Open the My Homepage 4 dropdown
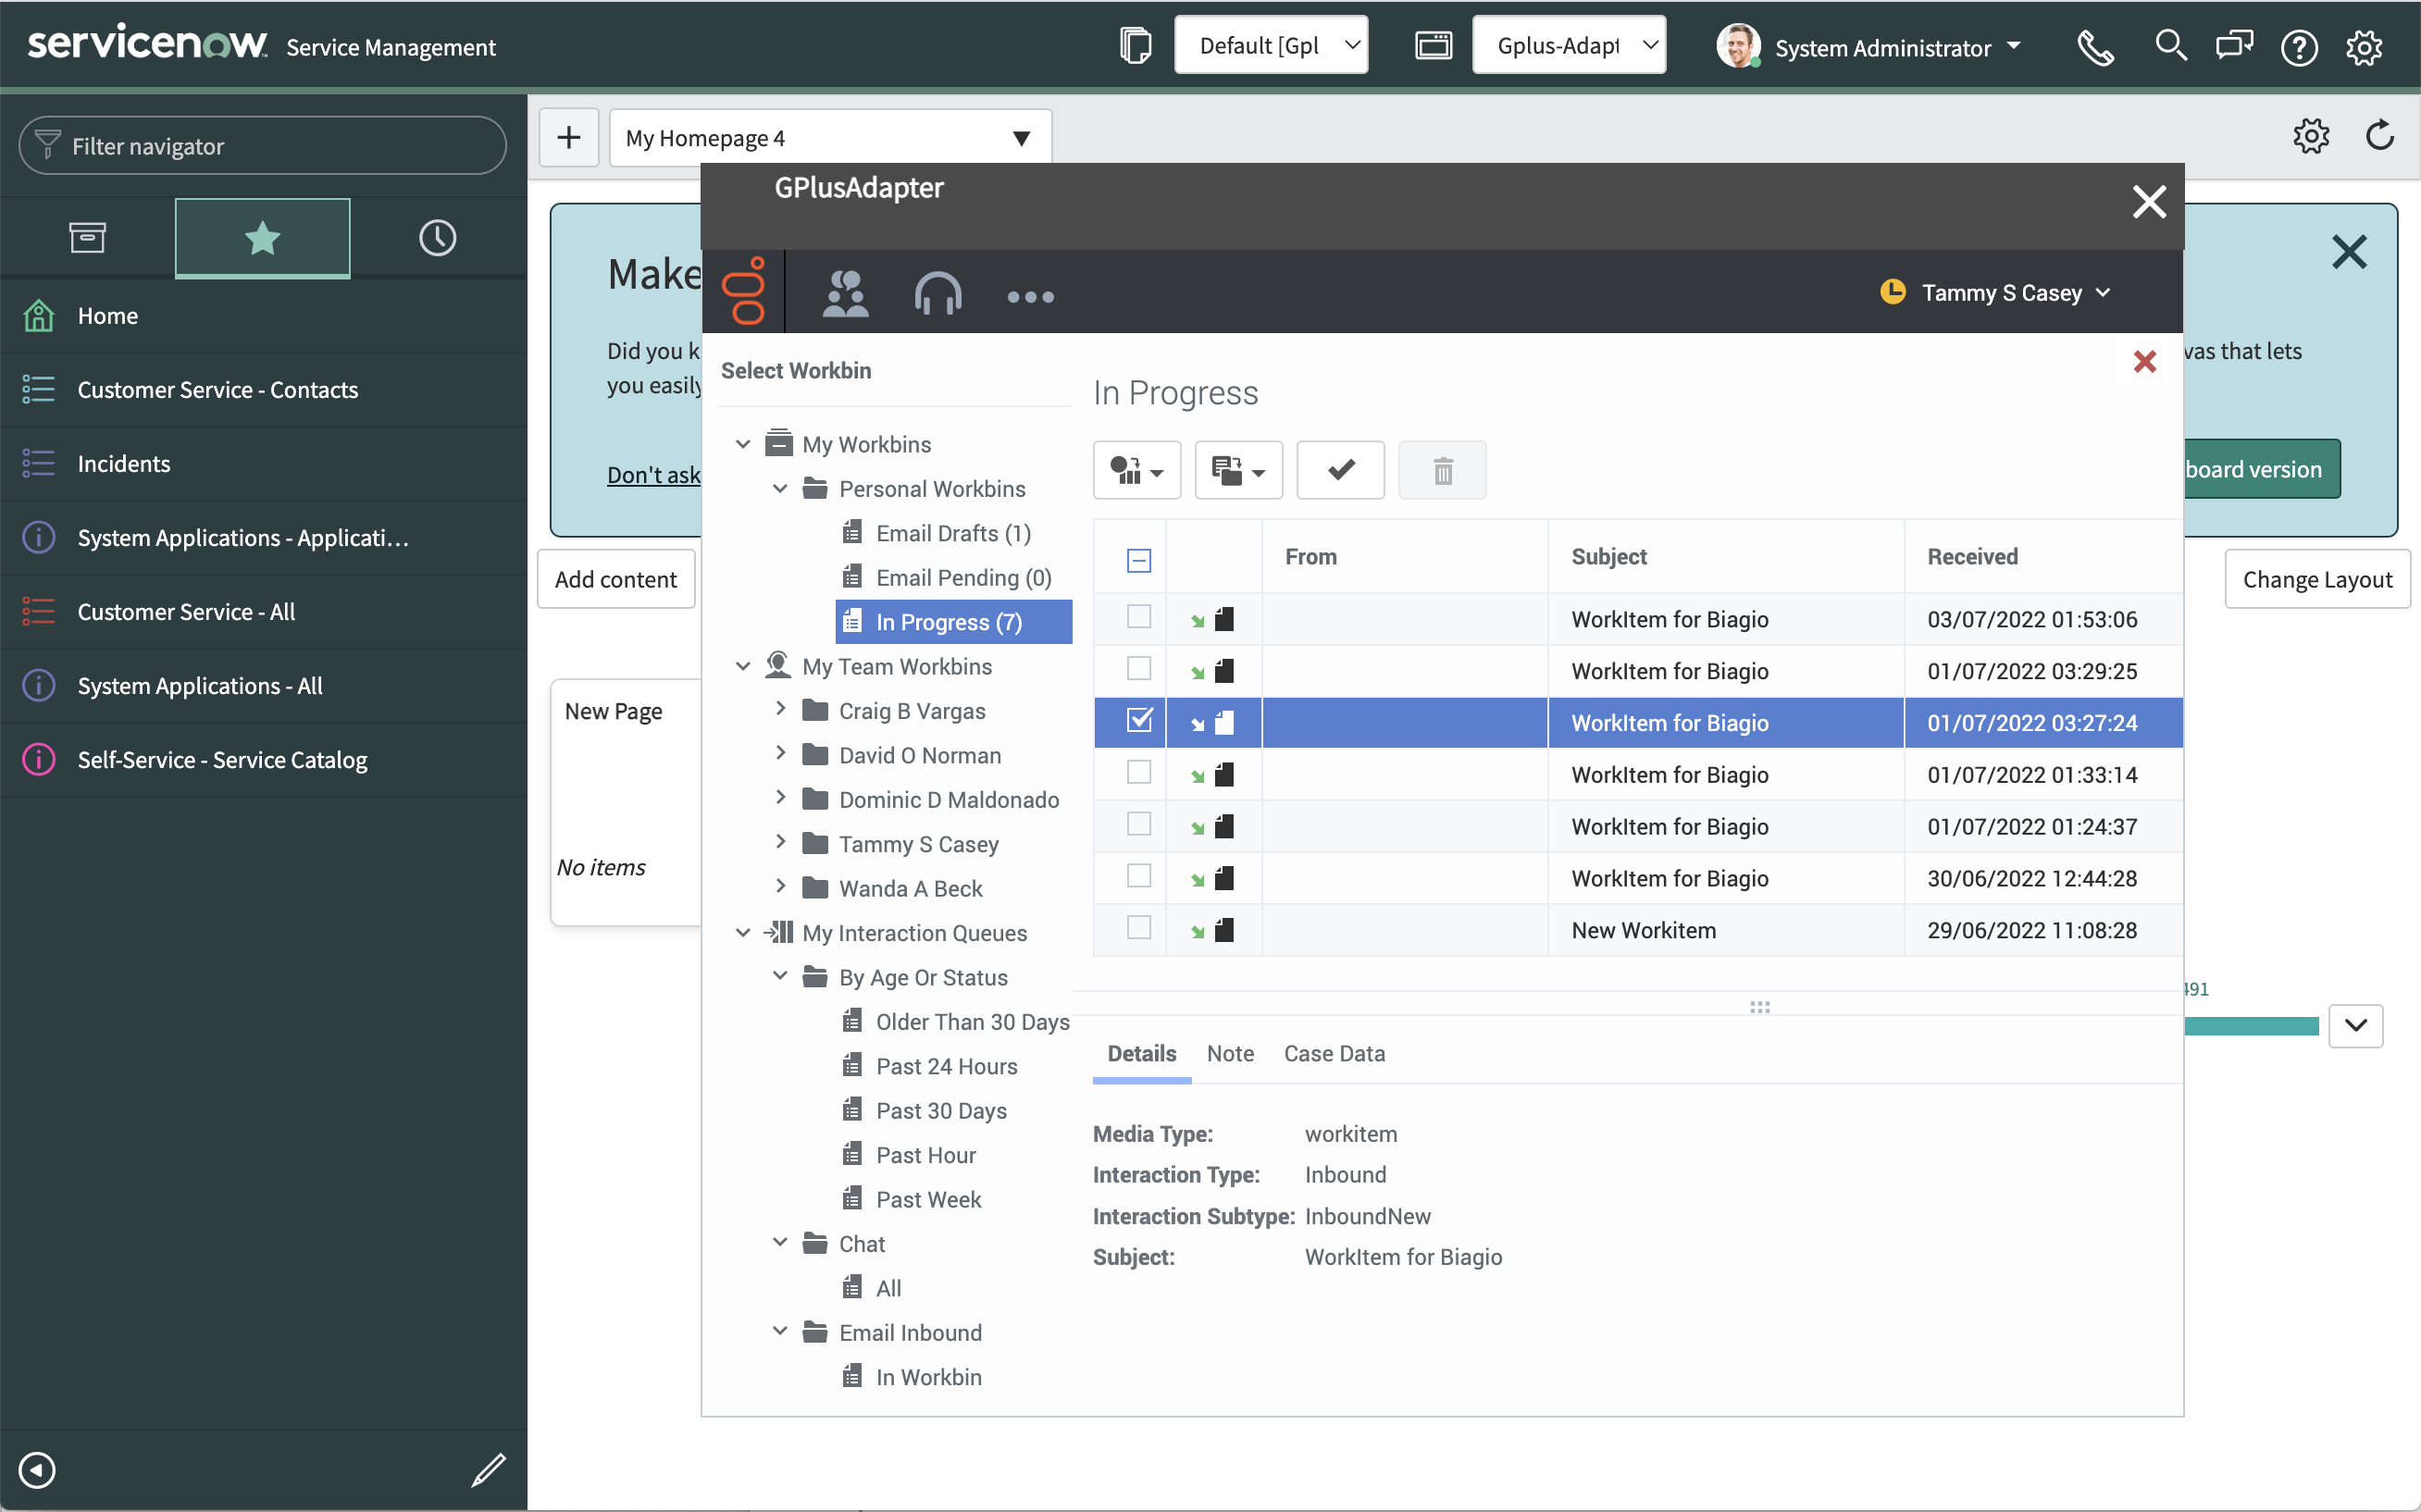The width and height of the screenshot is (2421, 1512). [x=830, y=137]
